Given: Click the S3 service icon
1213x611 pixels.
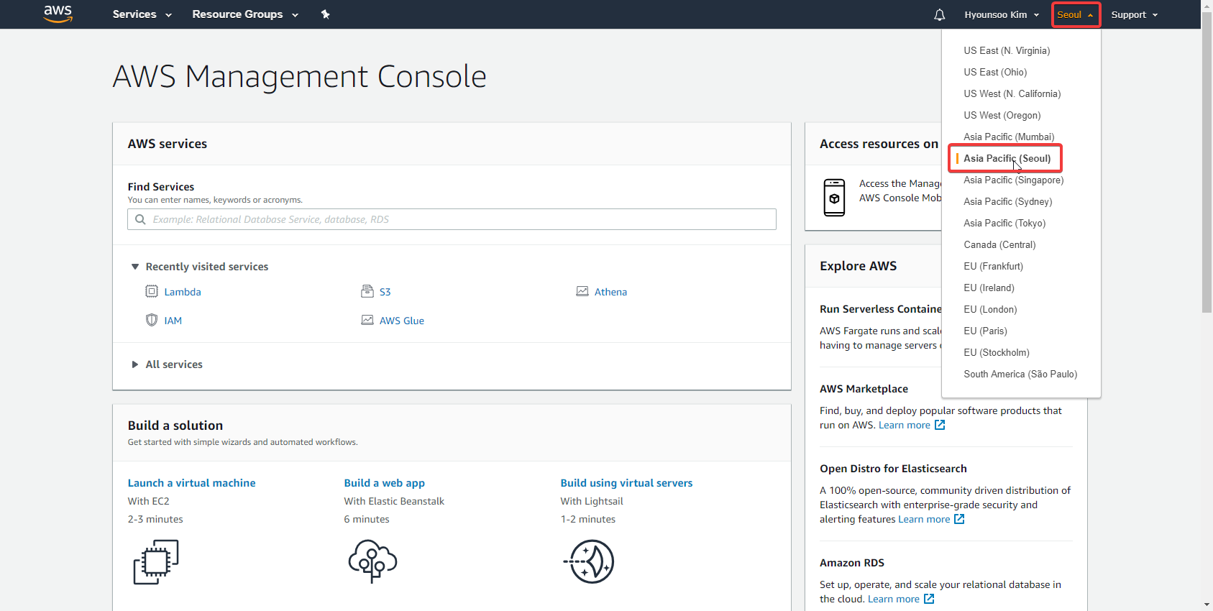Looking at the screenshot, I should point(367,291).
